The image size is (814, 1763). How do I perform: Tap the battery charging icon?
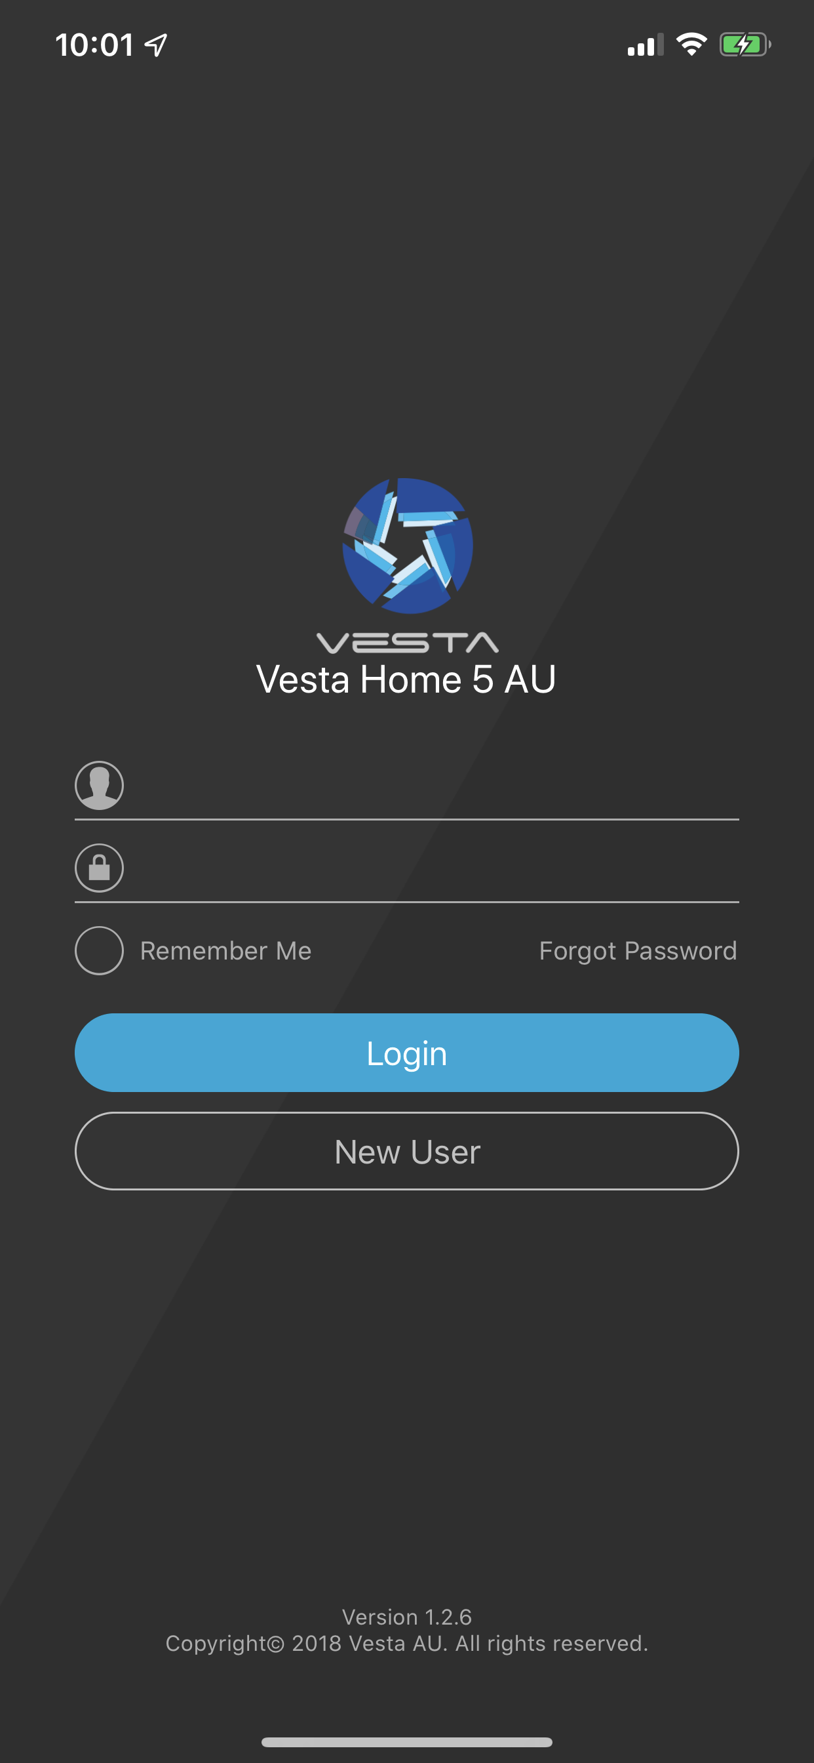click(x=745, y=45)
